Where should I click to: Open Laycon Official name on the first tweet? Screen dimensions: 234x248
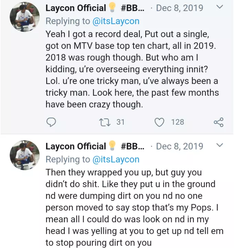76,8
